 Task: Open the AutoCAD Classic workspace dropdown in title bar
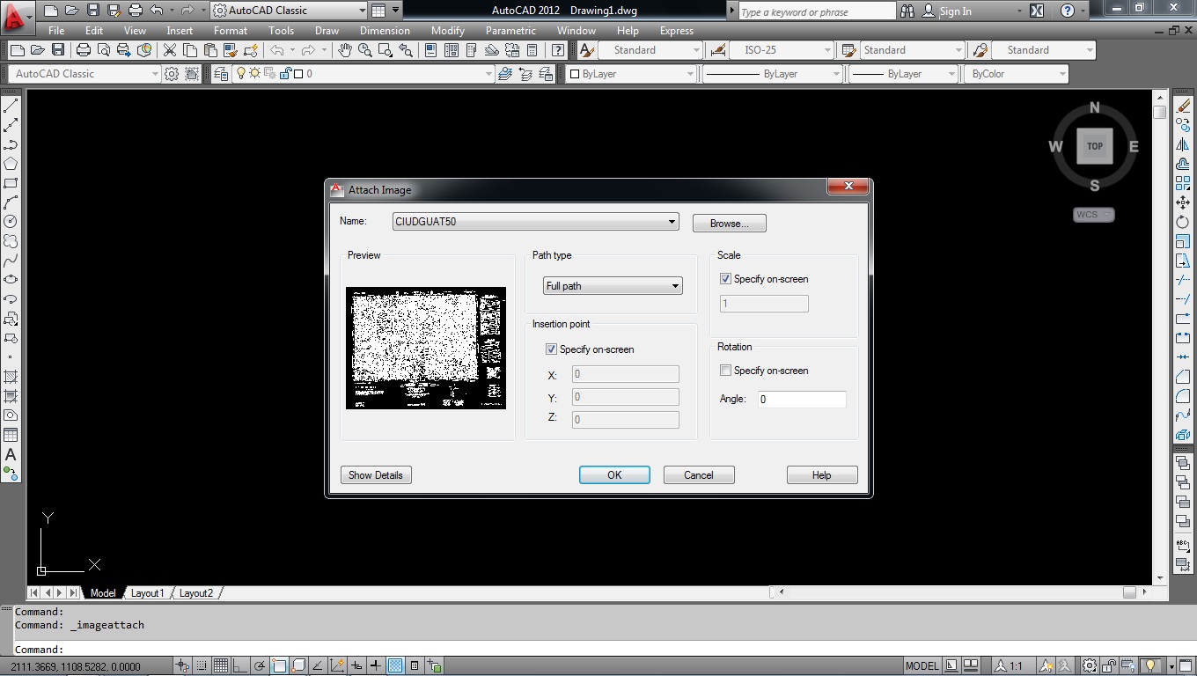coord(290,11)
